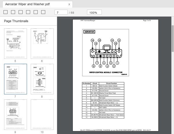Open blank page 10 thumbnail

(42, 114)
